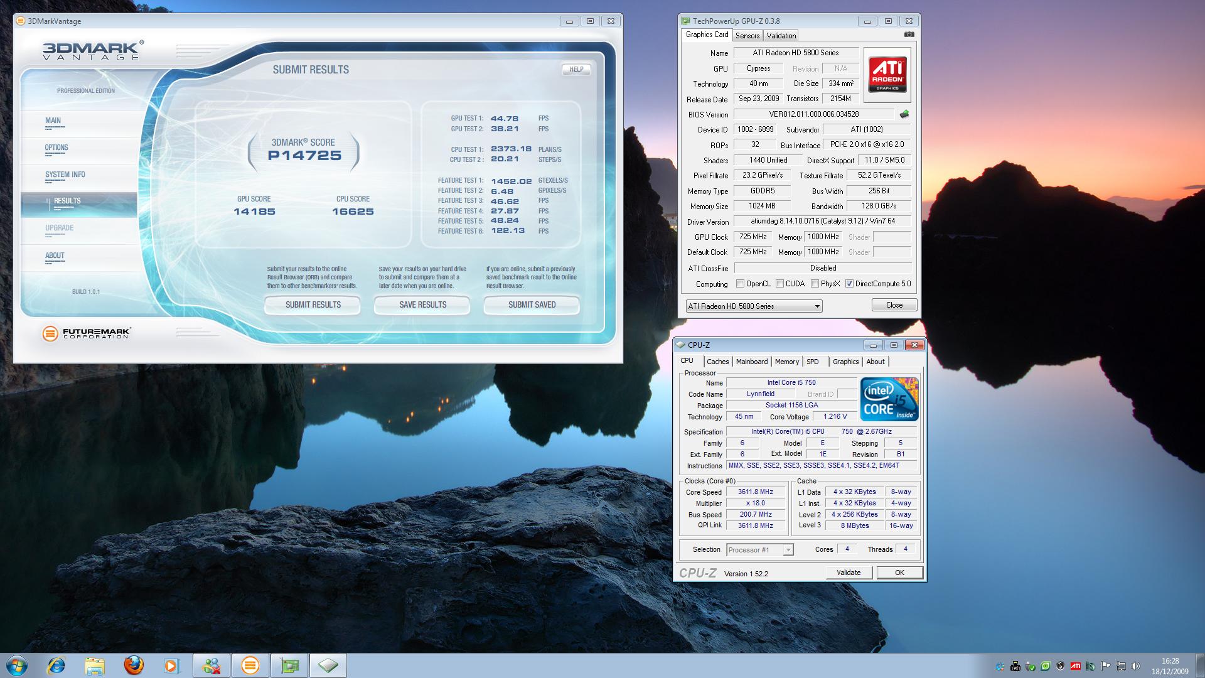Open the SPD tab in CPU-Z
This screenshot has height=678, width=1205.
[x=812, y=362]
